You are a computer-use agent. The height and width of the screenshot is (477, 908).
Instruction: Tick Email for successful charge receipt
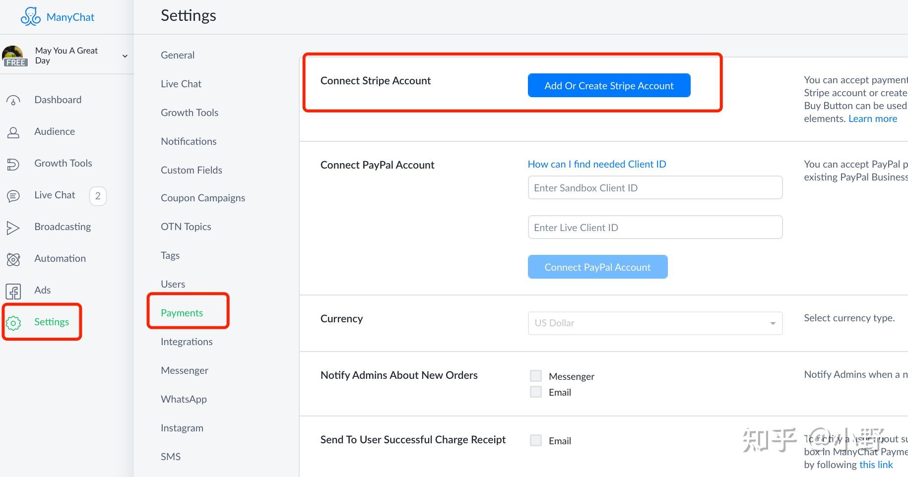tap(536, 440)
